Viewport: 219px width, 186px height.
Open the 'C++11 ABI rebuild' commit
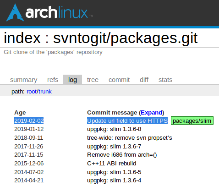[x=112, y=164]
